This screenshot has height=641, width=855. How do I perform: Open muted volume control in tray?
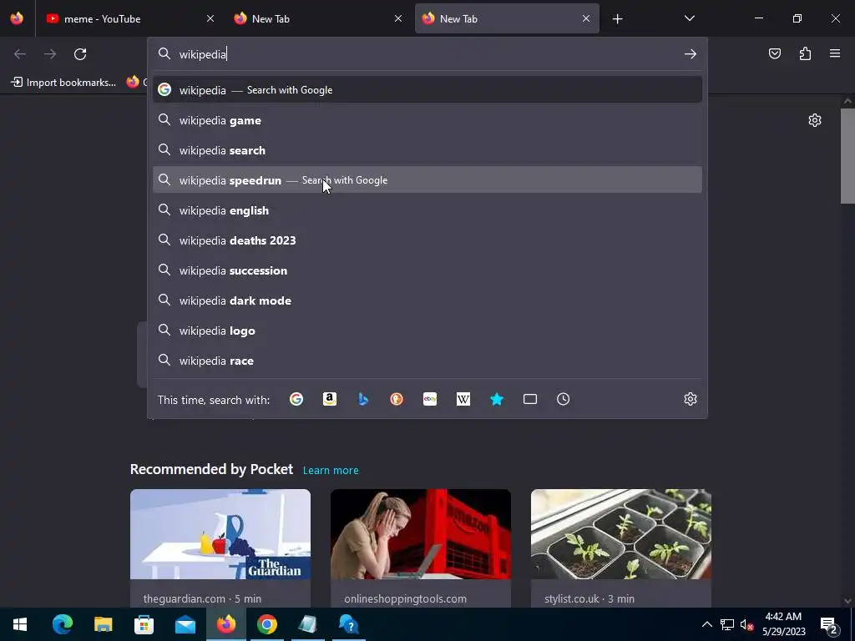[x=746, y=624]
